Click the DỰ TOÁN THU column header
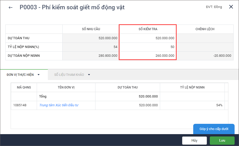Viewport: 239px width, 146px height. point(128,87)
